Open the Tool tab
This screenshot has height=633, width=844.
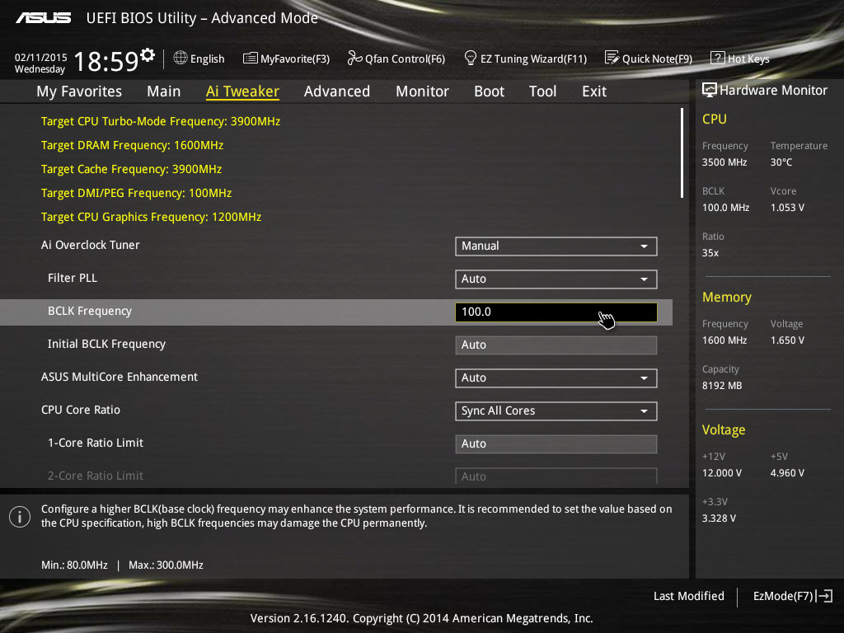[x=542, y=91]
